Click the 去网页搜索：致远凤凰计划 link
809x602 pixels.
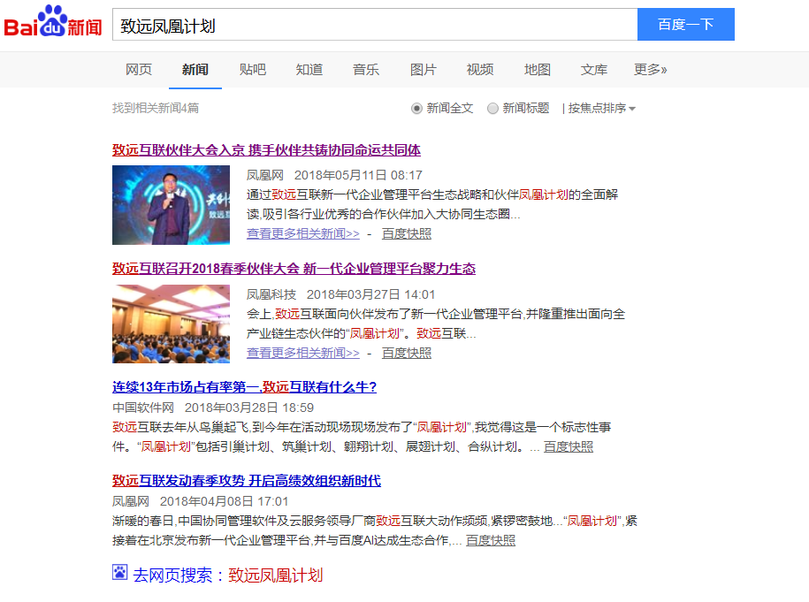(x=228, y=575)
